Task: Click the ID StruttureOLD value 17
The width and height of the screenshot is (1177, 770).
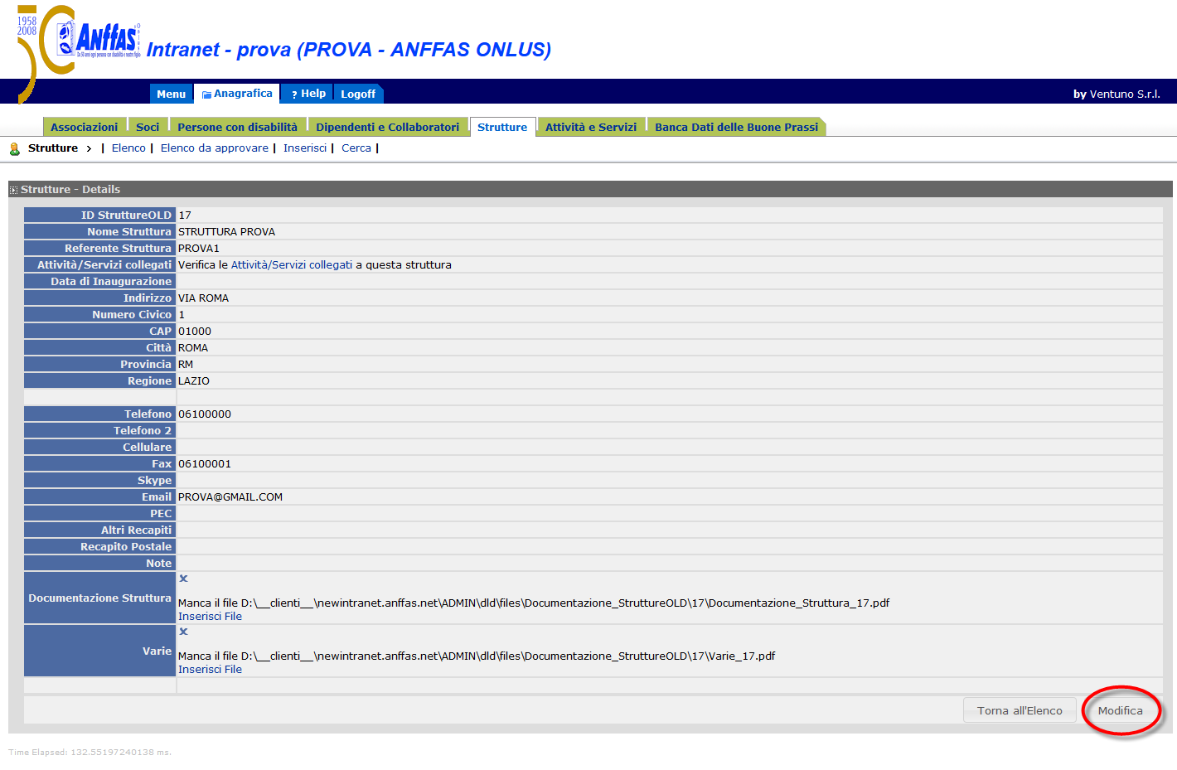Action: coord(185,216)
